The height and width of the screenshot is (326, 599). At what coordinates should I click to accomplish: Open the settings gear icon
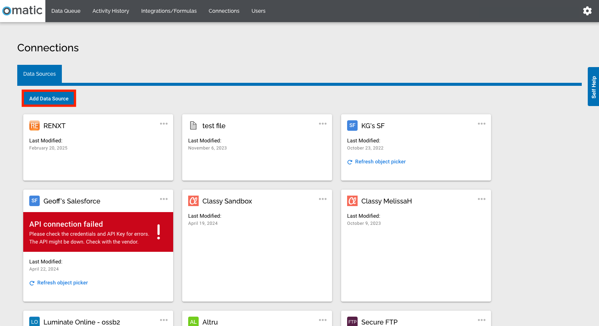pos(587,11)
